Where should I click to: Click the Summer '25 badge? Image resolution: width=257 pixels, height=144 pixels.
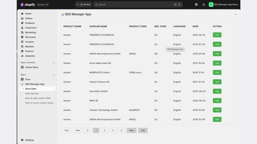(x=43, y=4)
